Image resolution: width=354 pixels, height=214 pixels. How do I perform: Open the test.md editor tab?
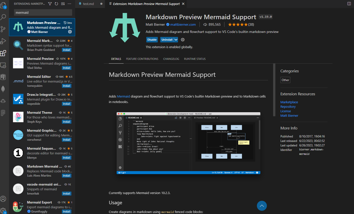click(88, 4)
